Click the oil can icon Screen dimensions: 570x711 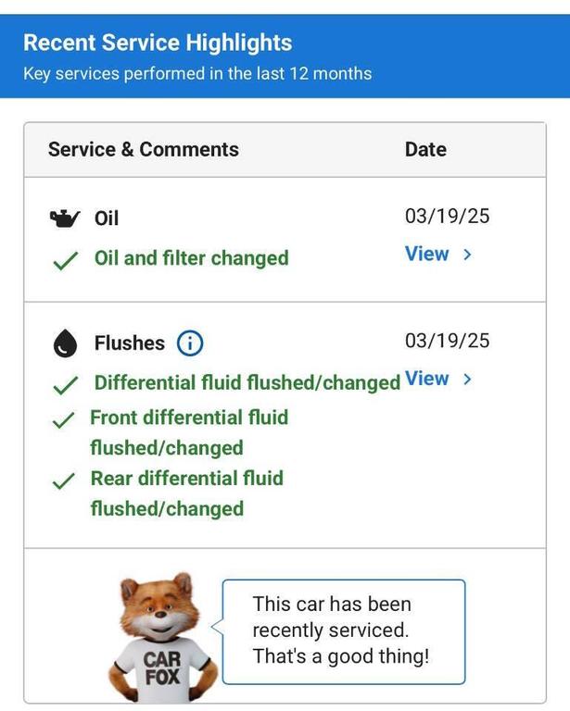[x=64, y=218]
